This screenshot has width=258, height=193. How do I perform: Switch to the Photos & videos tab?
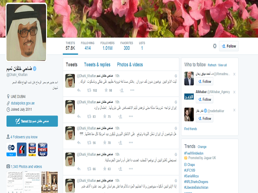pyautogui.click(x=130, y=64)
